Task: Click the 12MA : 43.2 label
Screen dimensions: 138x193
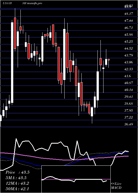Action: tap(17, 183)
